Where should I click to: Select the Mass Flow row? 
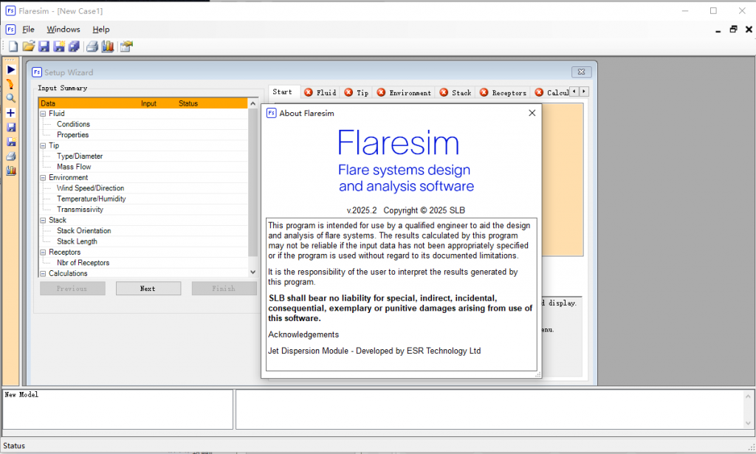[x=74, y=167]
